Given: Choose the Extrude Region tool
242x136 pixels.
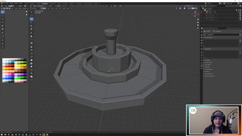Looking at the screenshot, I should (31, 43).
